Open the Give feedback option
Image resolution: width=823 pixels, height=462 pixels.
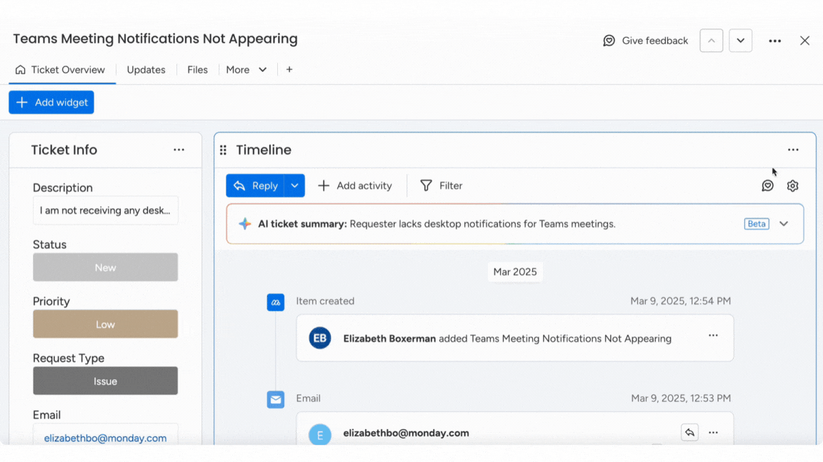(645, 41)
